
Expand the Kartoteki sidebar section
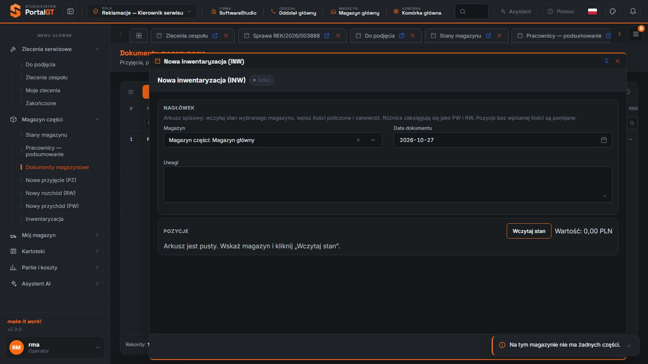[55, 251]
